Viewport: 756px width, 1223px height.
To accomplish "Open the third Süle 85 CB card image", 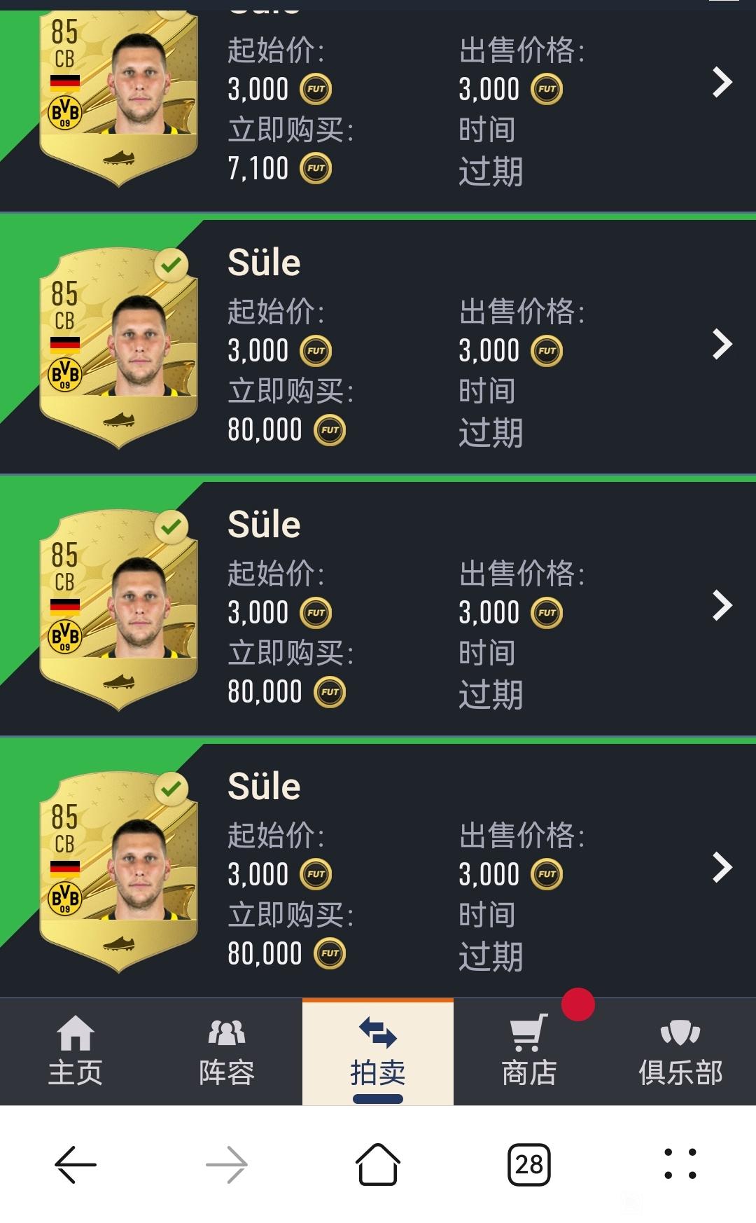I will pyautogui.click(x=118, y=609).
